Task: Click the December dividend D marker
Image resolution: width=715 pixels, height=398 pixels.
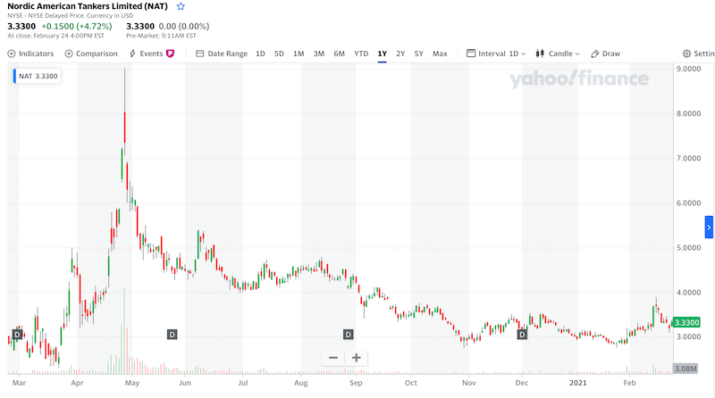Action: 522,335
